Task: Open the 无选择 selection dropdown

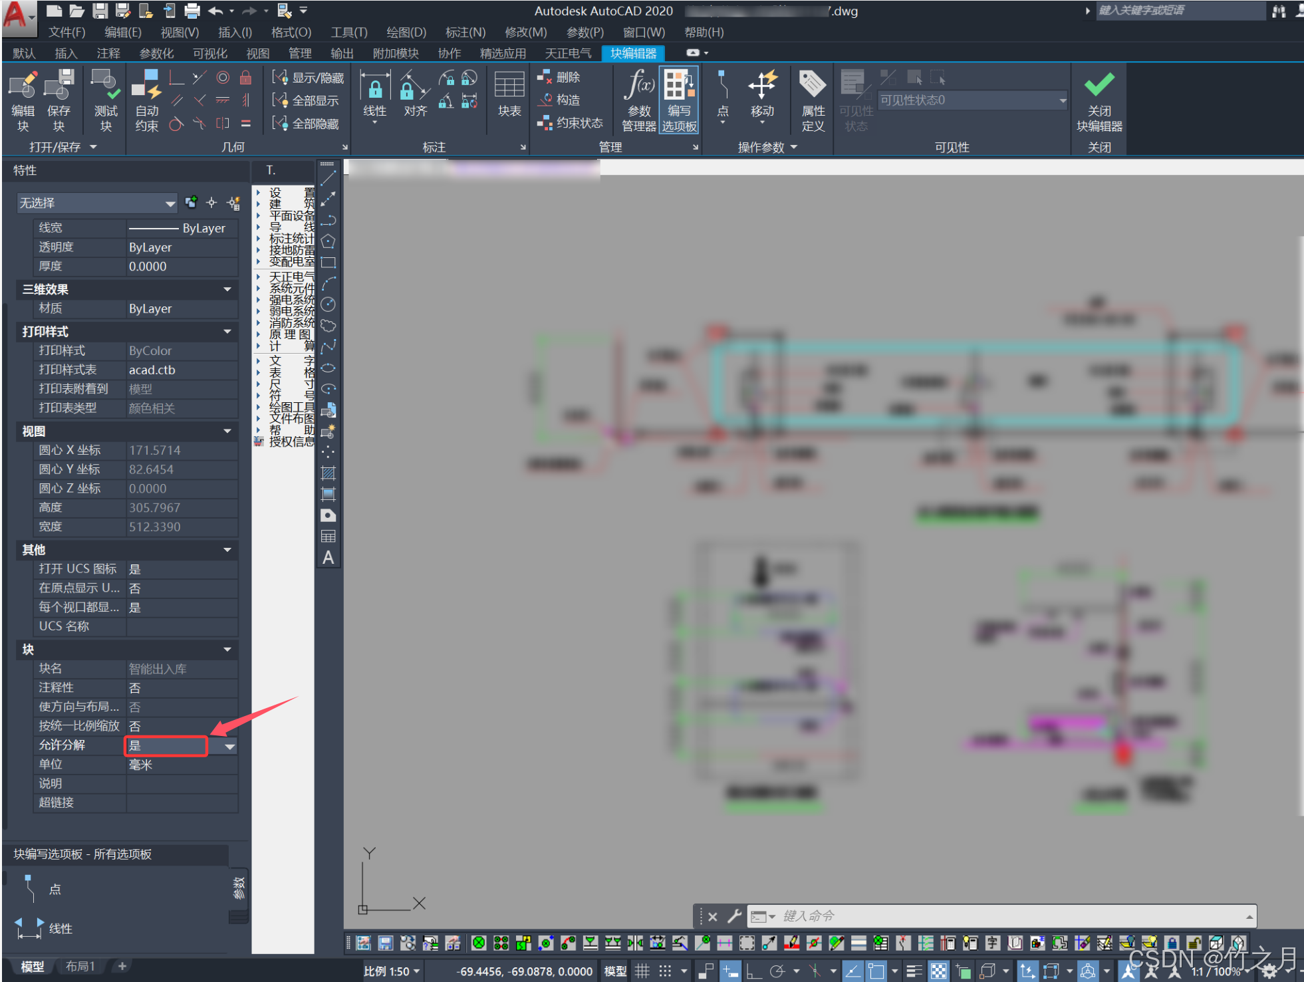Action: click(x=170, y=203)
